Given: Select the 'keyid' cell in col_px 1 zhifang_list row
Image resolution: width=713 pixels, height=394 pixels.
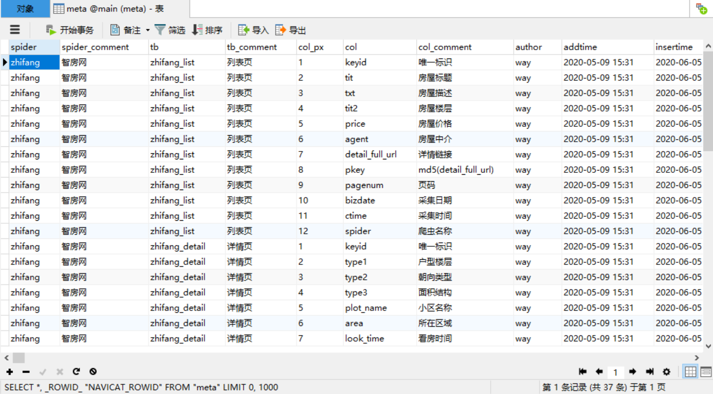Looking at the screenshot, I should pyautogui.click(x=380, y=62).
